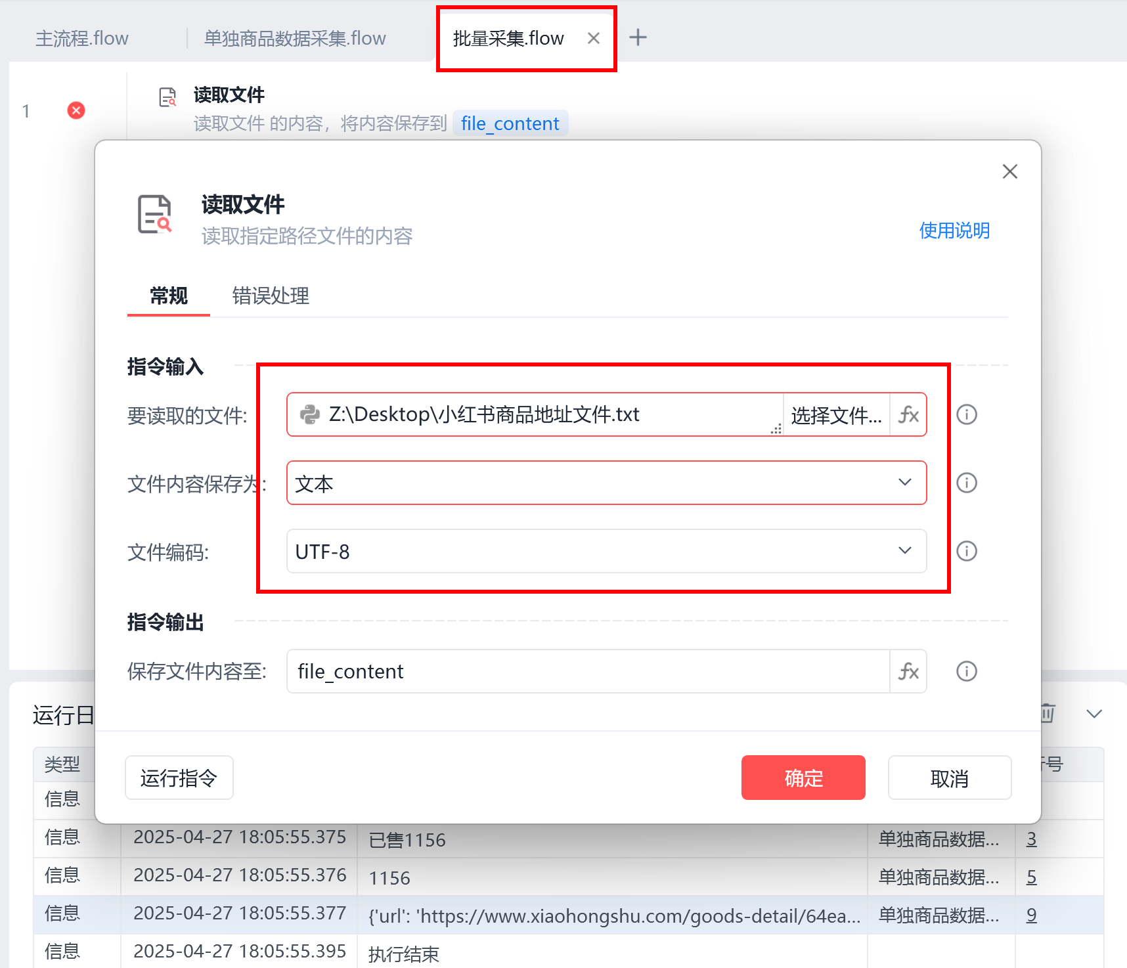Open the 使用说明 help link

click(x=954, y=231)
